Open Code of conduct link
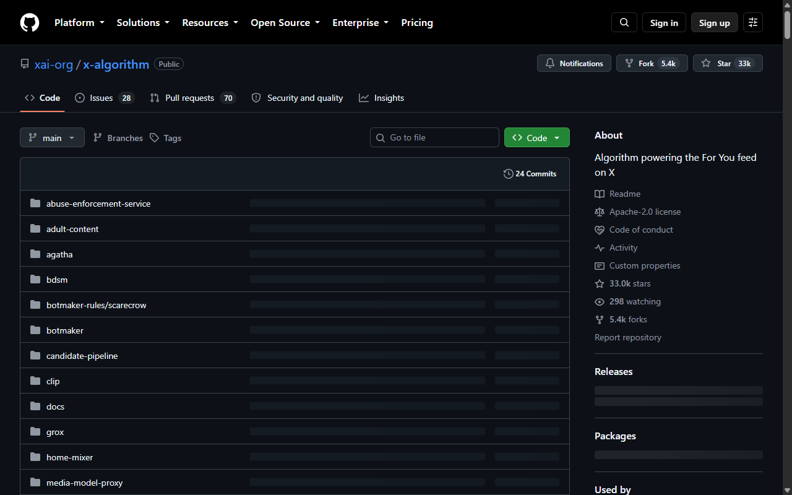This screenshot has width=792, height=495. tap(634, 230)
